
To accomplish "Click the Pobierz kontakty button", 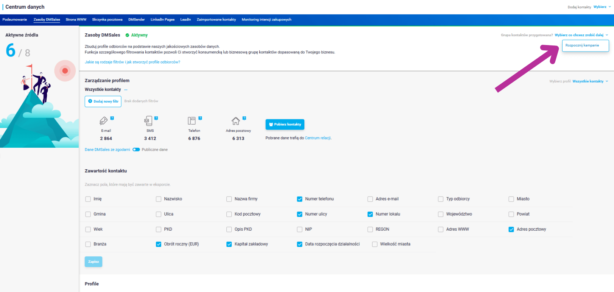I will [x=285, y=124].
